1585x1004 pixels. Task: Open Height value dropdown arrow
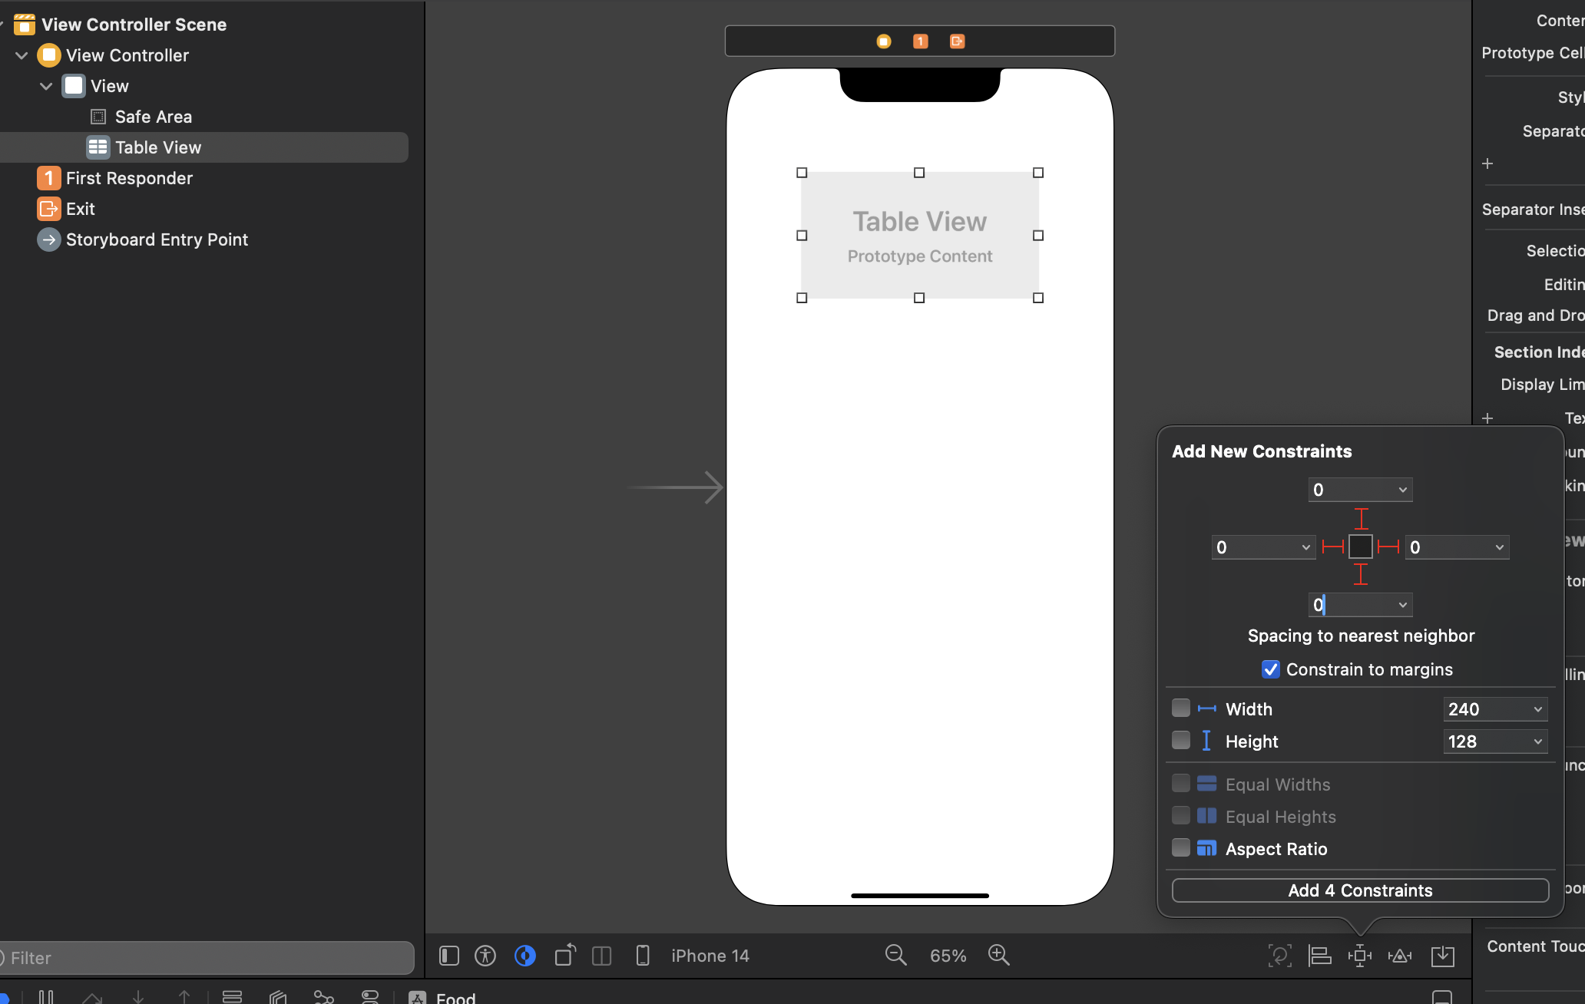click(x=1537, y=741)
